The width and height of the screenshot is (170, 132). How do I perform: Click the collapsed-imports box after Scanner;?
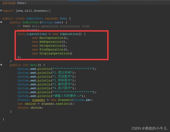pyautogui.click(x=50, y=11)
